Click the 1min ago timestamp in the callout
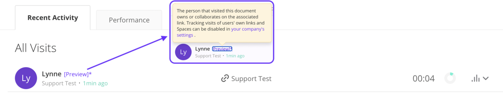 coord(235,56)
